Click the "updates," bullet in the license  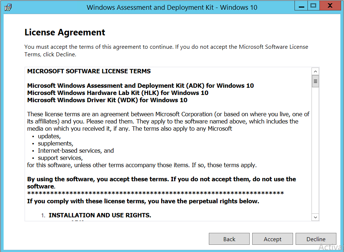tap(49, 136)
